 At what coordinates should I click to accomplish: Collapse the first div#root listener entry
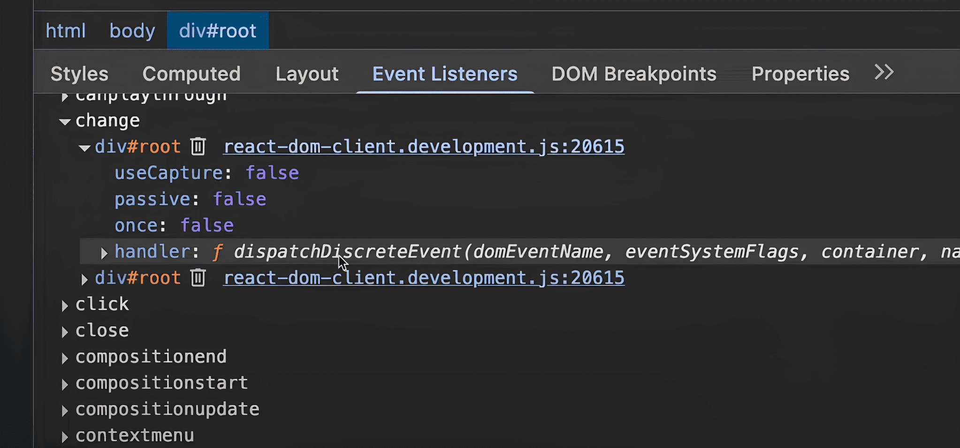pyautogui.click(x=84, y=148)
